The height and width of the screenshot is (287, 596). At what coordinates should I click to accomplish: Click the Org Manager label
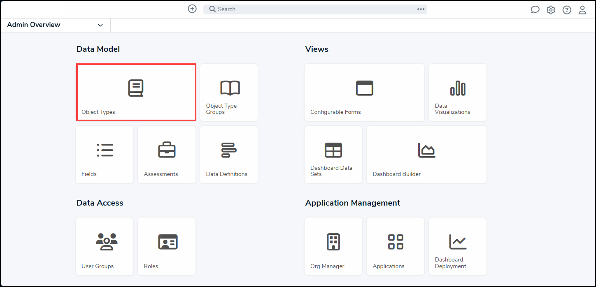point(327,266)
